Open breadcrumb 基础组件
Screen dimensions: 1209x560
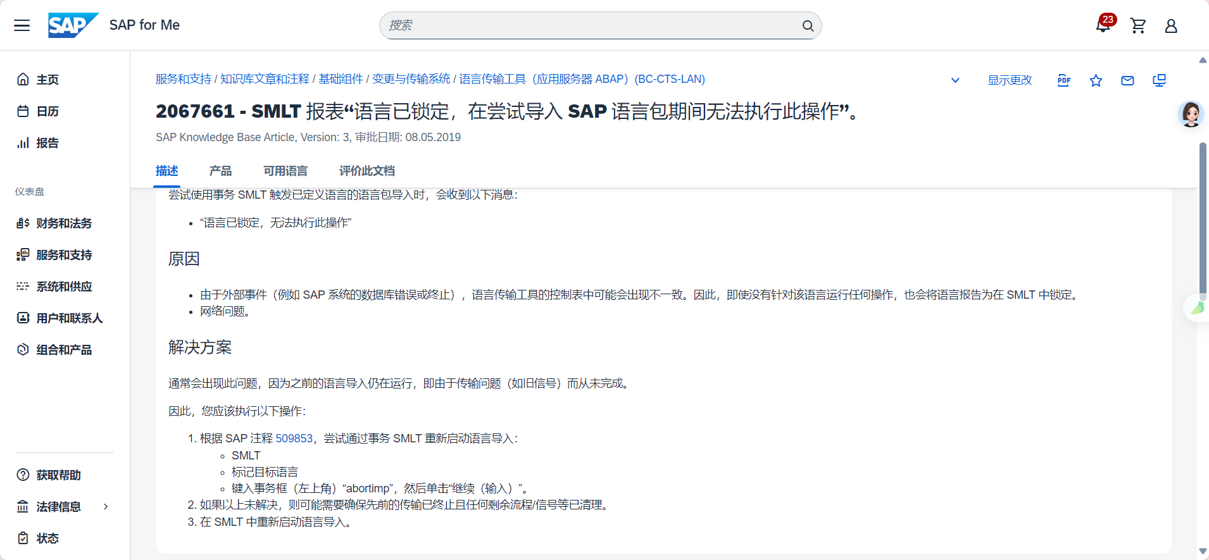[341, 79]
